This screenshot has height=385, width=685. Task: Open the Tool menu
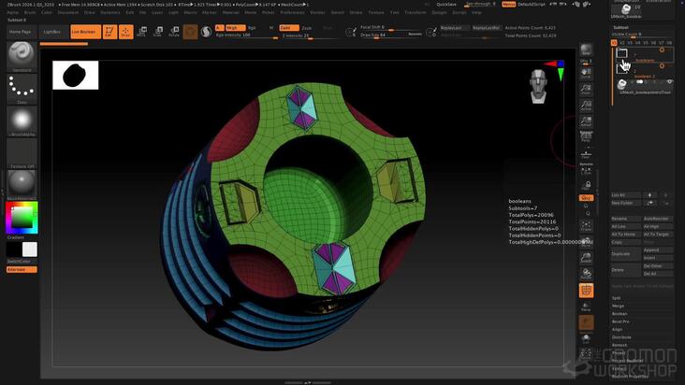pos(395,13)
